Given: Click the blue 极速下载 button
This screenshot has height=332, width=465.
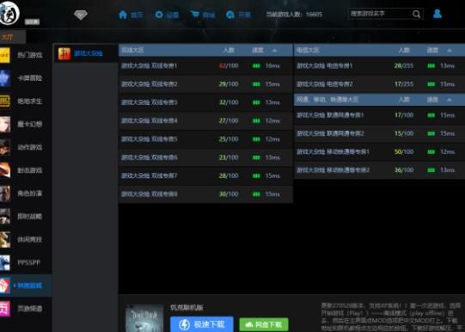Looking at the screenshot, I should point(202,324).
